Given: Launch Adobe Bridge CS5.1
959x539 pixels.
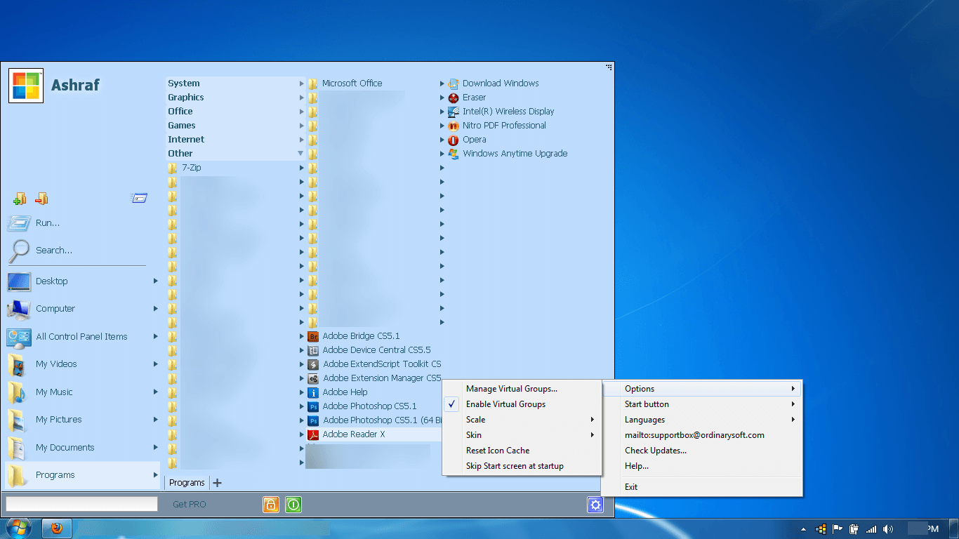Looking at the screenshot, I should point(360,336).
